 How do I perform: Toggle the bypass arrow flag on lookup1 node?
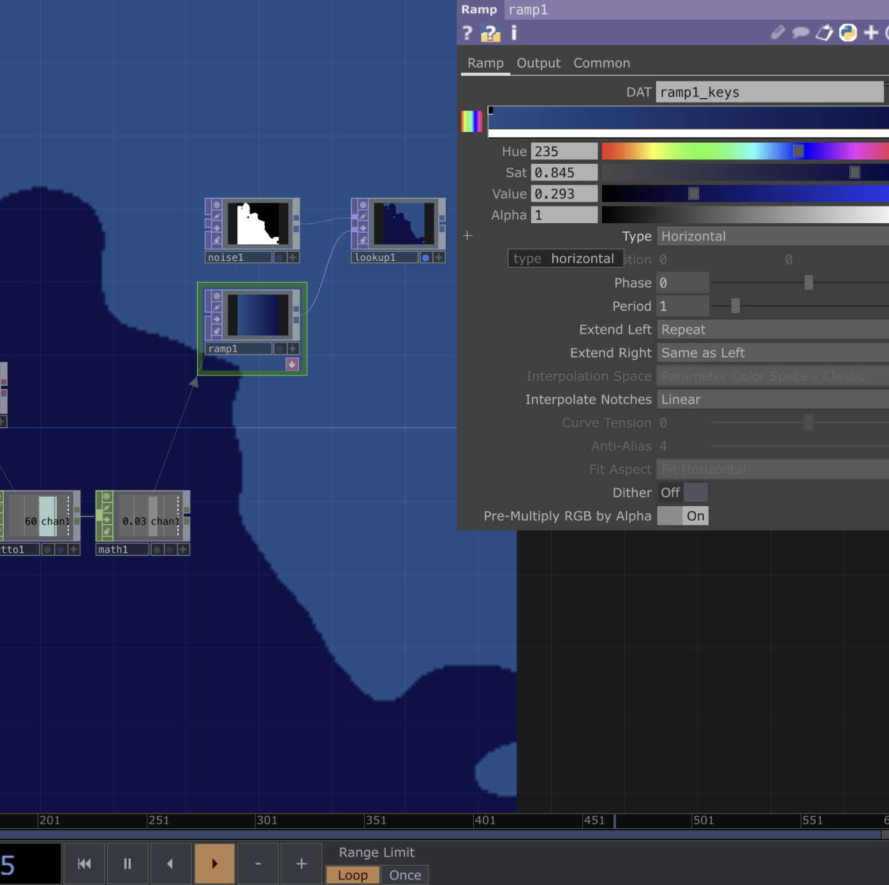[x=363, y=228]
